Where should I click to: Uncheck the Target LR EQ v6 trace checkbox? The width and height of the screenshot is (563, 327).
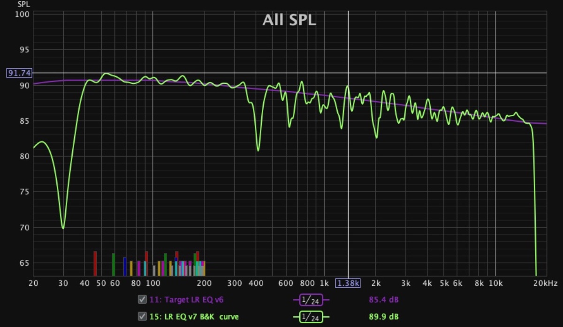coord(142,300)
